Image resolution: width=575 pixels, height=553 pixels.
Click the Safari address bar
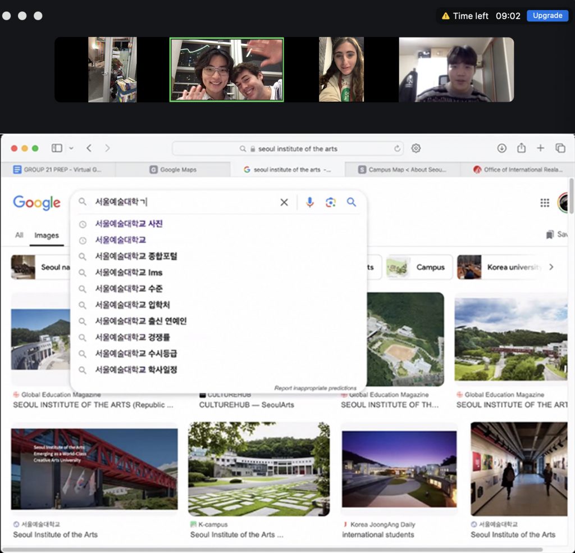288,148
